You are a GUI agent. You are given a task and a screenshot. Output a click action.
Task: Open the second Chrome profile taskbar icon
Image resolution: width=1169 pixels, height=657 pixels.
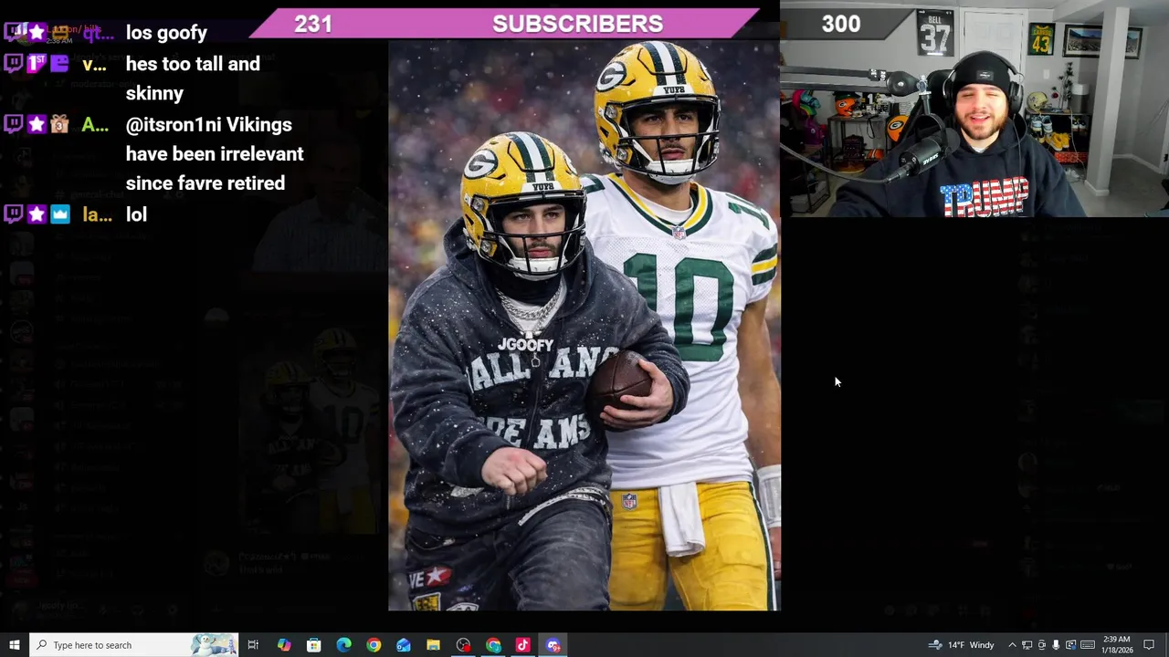click(x=493, y=645)
